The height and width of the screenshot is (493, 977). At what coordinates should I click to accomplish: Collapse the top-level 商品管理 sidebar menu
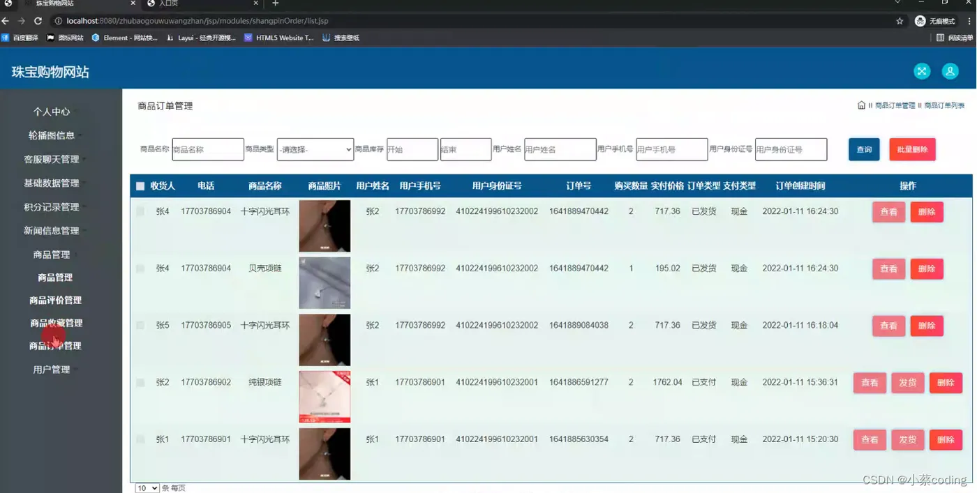52,255
